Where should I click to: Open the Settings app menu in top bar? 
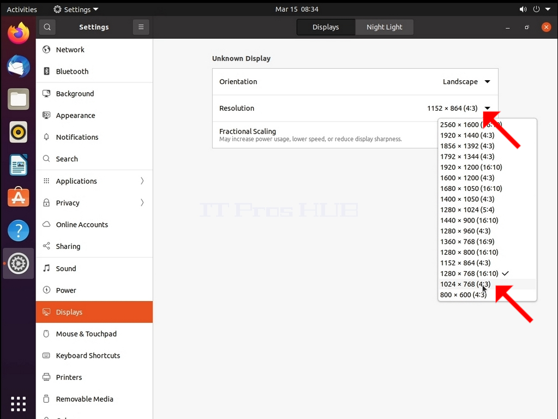76,9
